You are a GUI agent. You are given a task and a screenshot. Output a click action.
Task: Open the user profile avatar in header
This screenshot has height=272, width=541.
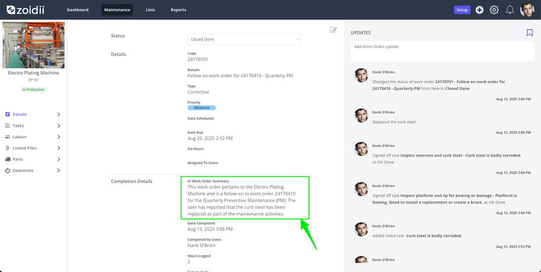coord(527,10)
